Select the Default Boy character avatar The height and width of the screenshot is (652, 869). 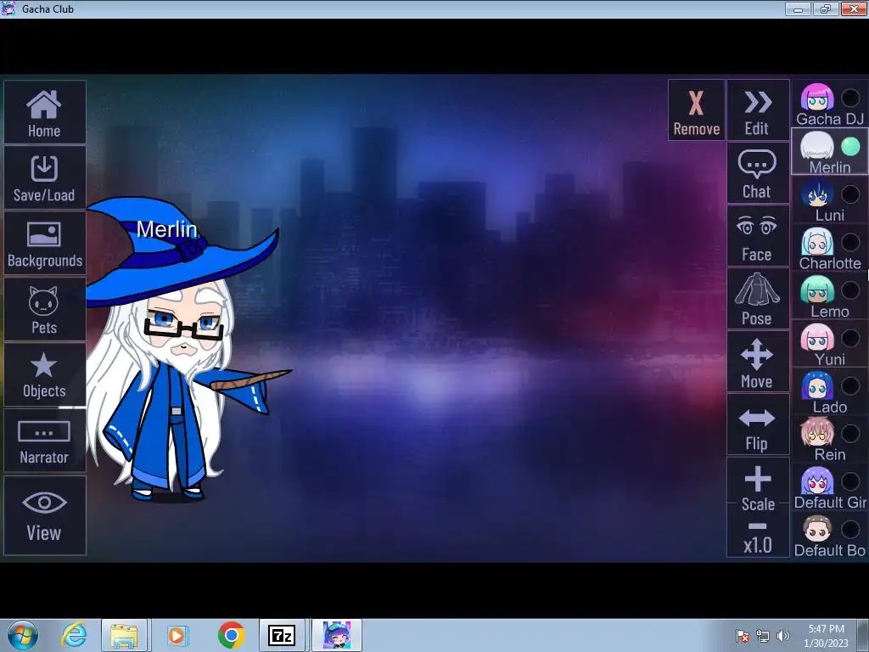tap(817, 529)
